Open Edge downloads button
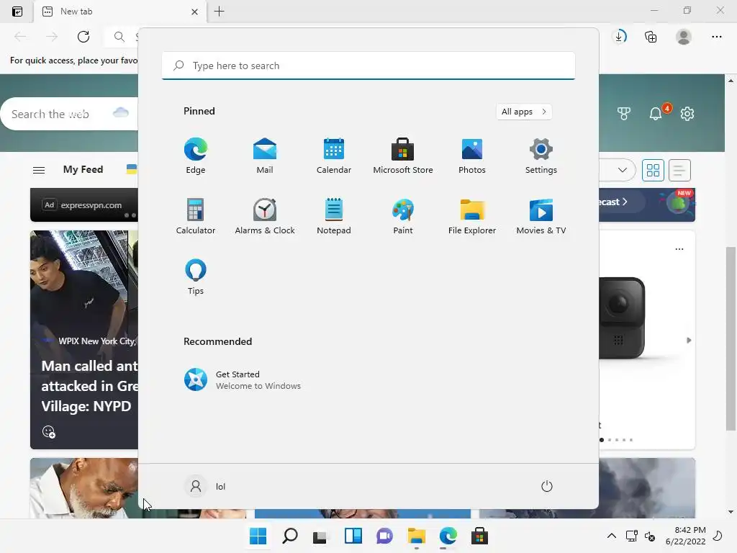This screenshot has height=553, width=737. click(x=620, y=37)
